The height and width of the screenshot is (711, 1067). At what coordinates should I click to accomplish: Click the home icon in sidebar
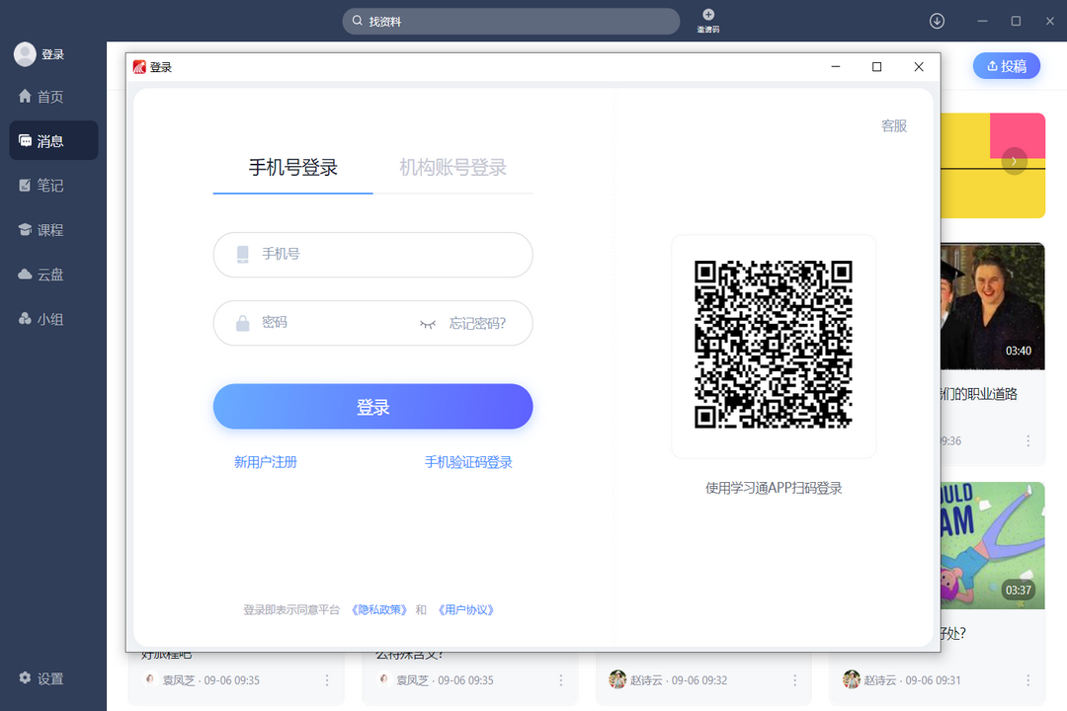(x=26, y=97)
